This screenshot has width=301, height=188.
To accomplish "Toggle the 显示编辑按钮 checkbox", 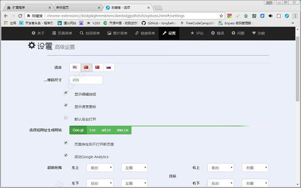I will click(66, 93).
